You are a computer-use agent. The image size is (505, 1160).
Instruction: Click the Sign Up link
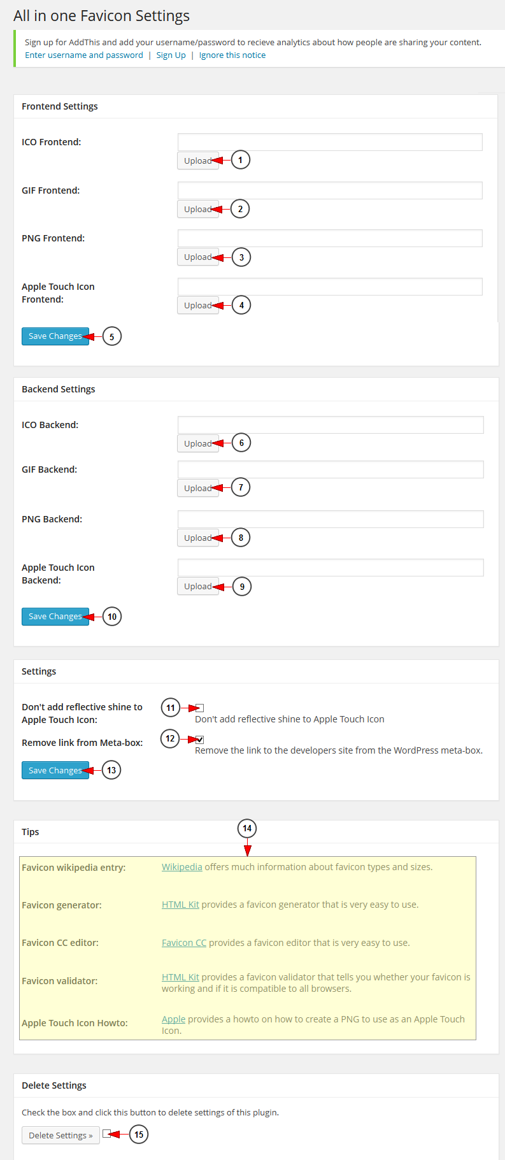point(171,55)
